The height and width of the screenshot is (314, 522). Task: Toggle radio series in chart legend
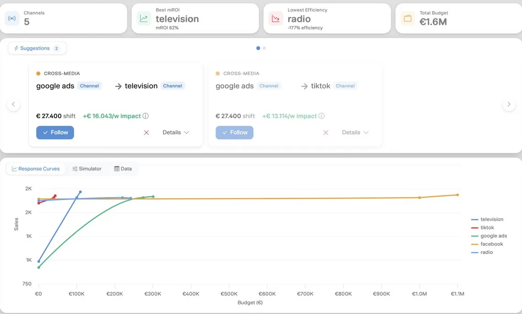click(482, 252)
